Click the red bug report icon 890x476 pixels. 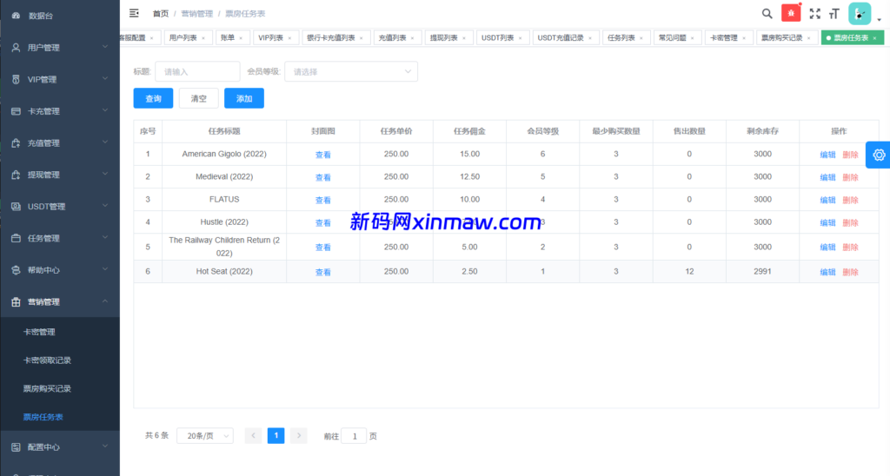(791, 13)
